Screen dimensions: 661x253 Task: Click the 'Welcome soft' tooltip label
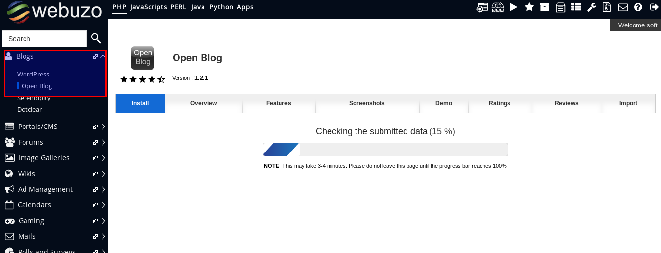[636, 25]
